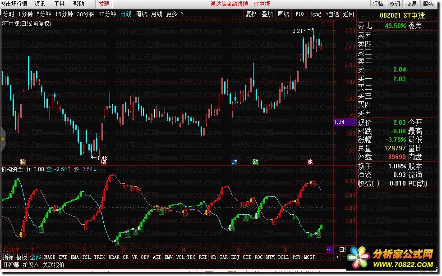Open the 发现 tab
This screenshot has height=276, width=442.
tap(104, 4)
